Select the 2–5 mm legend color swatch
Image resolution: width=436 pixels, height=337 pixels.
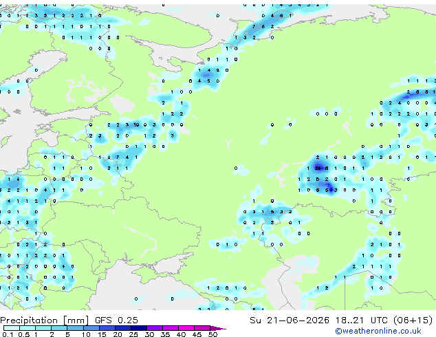point(59,328)
